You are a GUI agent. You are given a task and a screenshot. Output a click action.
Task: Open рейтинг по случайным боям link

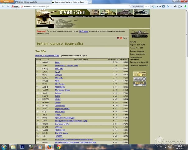click(x=47, y=55)
